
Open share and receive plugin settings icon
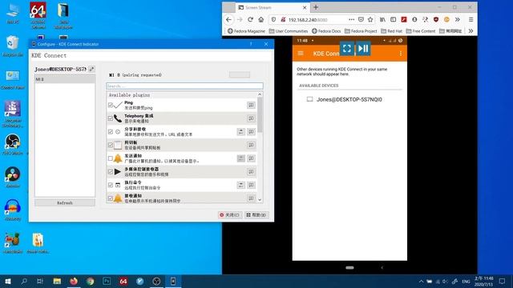coord(240,131)
